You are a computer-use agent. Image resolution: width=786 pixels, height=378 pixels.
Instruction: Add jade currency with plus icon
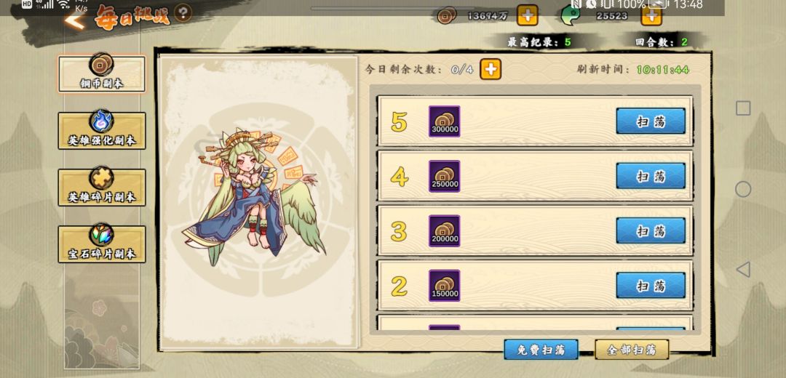(651, 17)
